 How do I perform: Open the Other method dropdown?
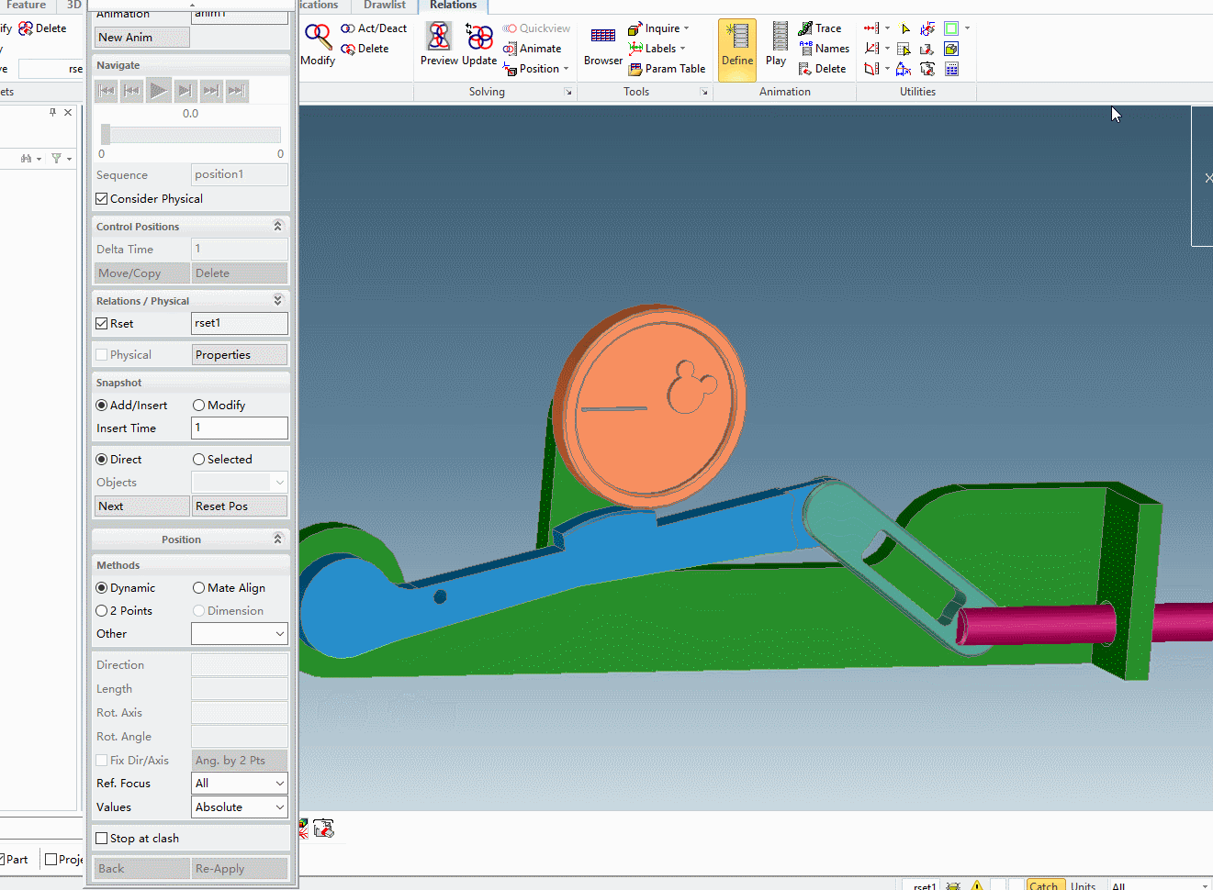tap(240, 633)
